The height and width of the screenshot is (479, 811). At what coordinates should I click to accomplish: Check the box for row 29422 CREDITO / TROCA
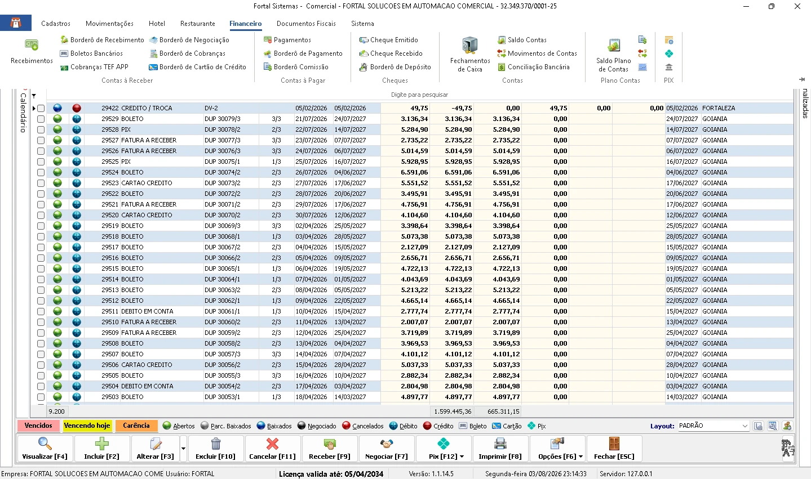(x=41, y=108)
